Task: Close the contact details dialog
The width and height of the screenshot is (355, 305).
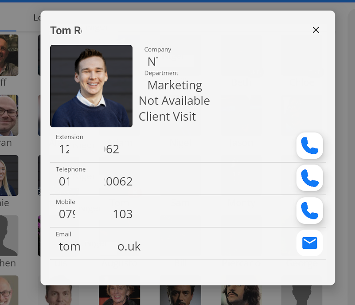Action: [316, 30]
